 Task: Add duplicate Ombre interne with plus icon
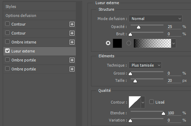coord(72,42)
